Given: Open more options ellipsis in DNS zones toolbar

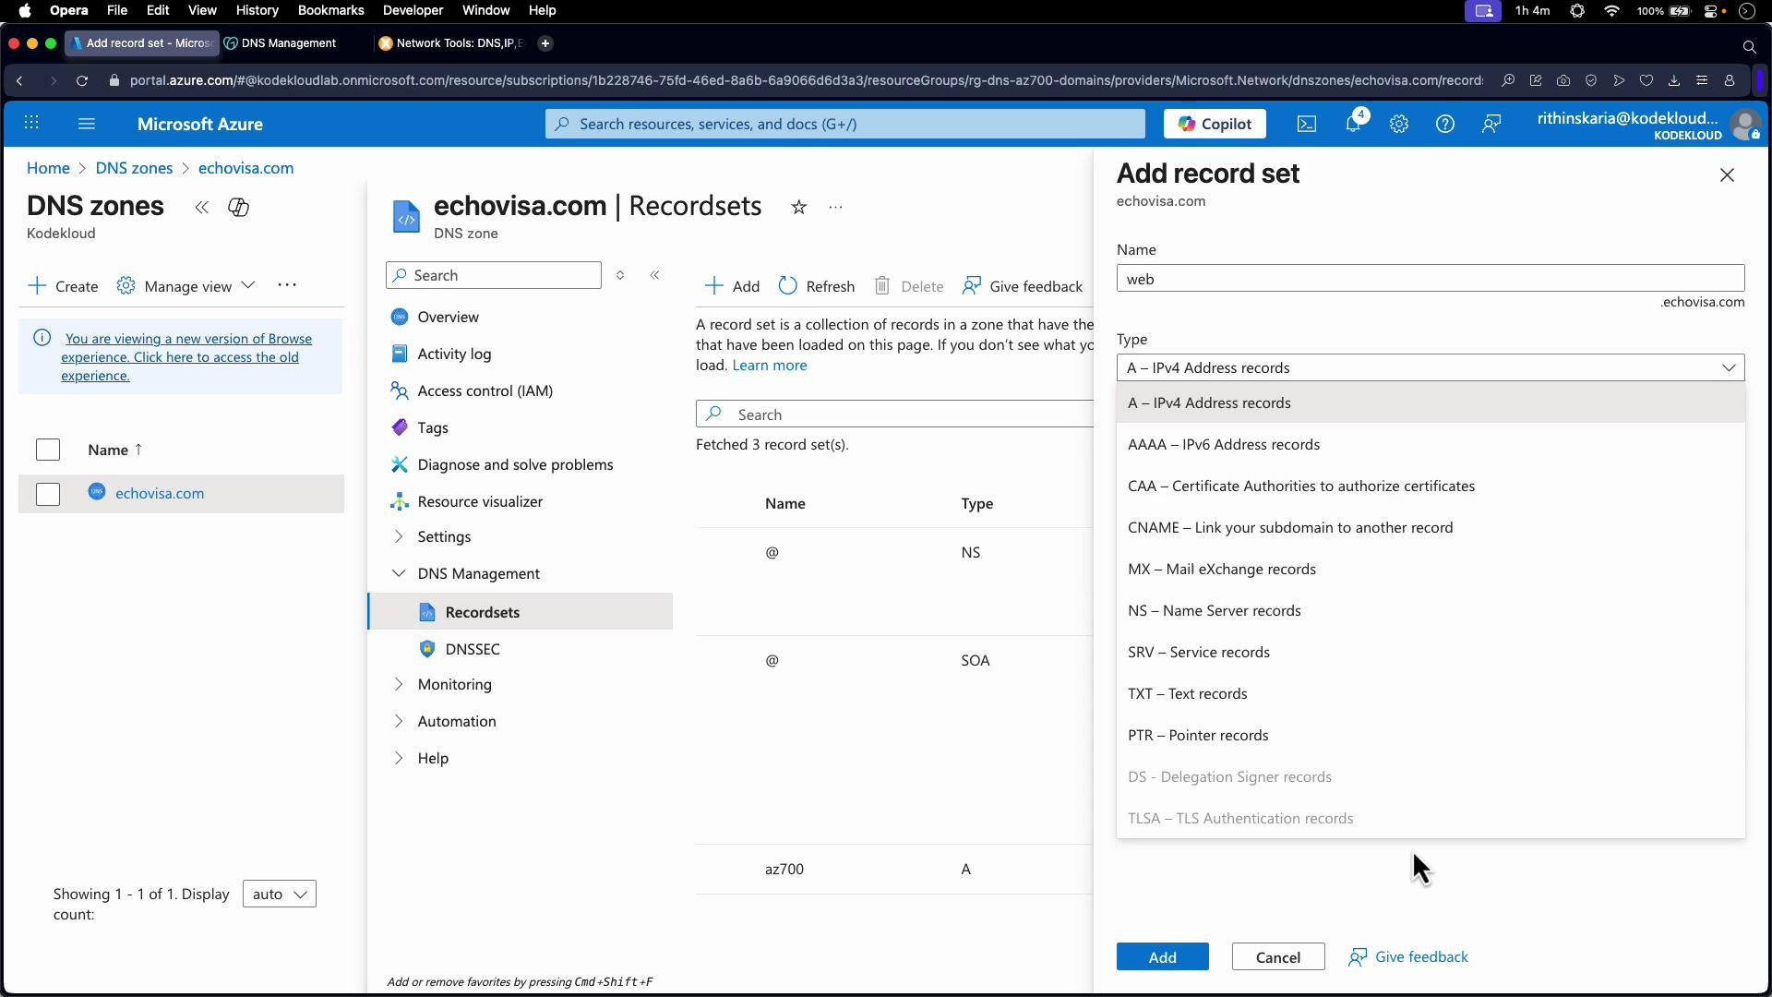Looking at the screenshot, I should (287, 285).
